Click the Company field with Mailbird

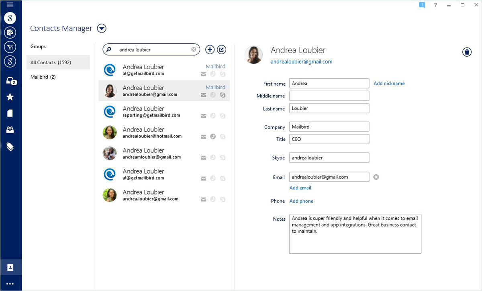click(x=329, y=127)
